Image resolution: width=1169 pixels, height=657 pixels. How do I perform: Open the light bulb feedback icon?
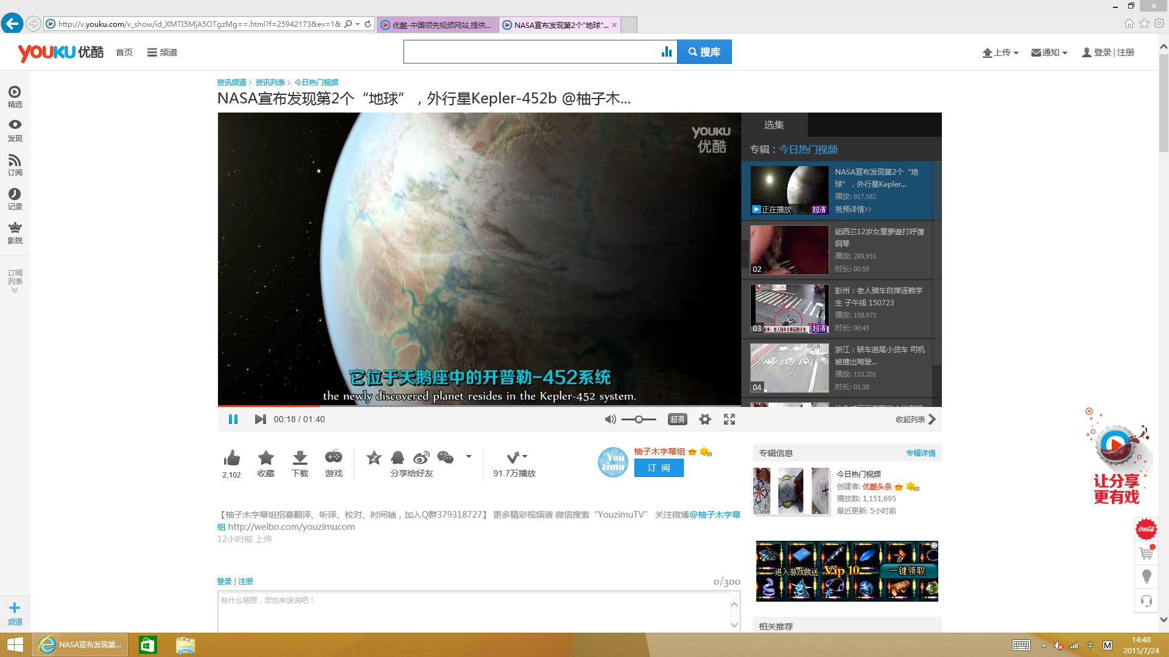pyautogui.click(x=1146, y=577)
